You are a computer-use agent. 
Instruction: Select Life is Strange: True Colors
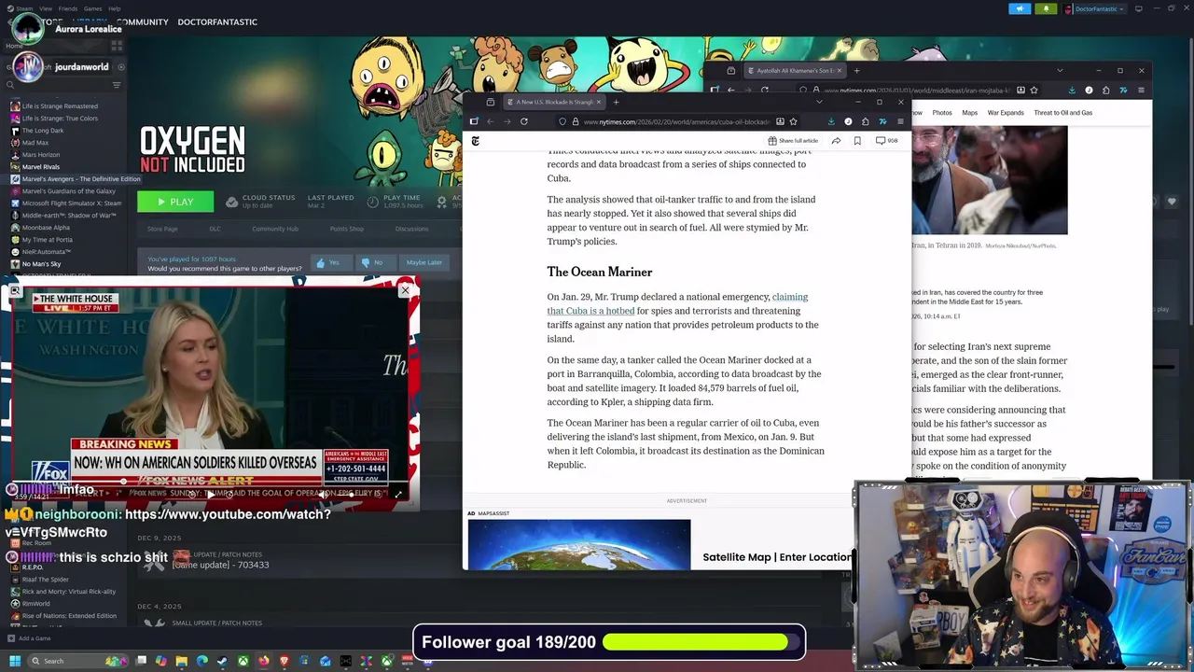click(x=60, y=119)
